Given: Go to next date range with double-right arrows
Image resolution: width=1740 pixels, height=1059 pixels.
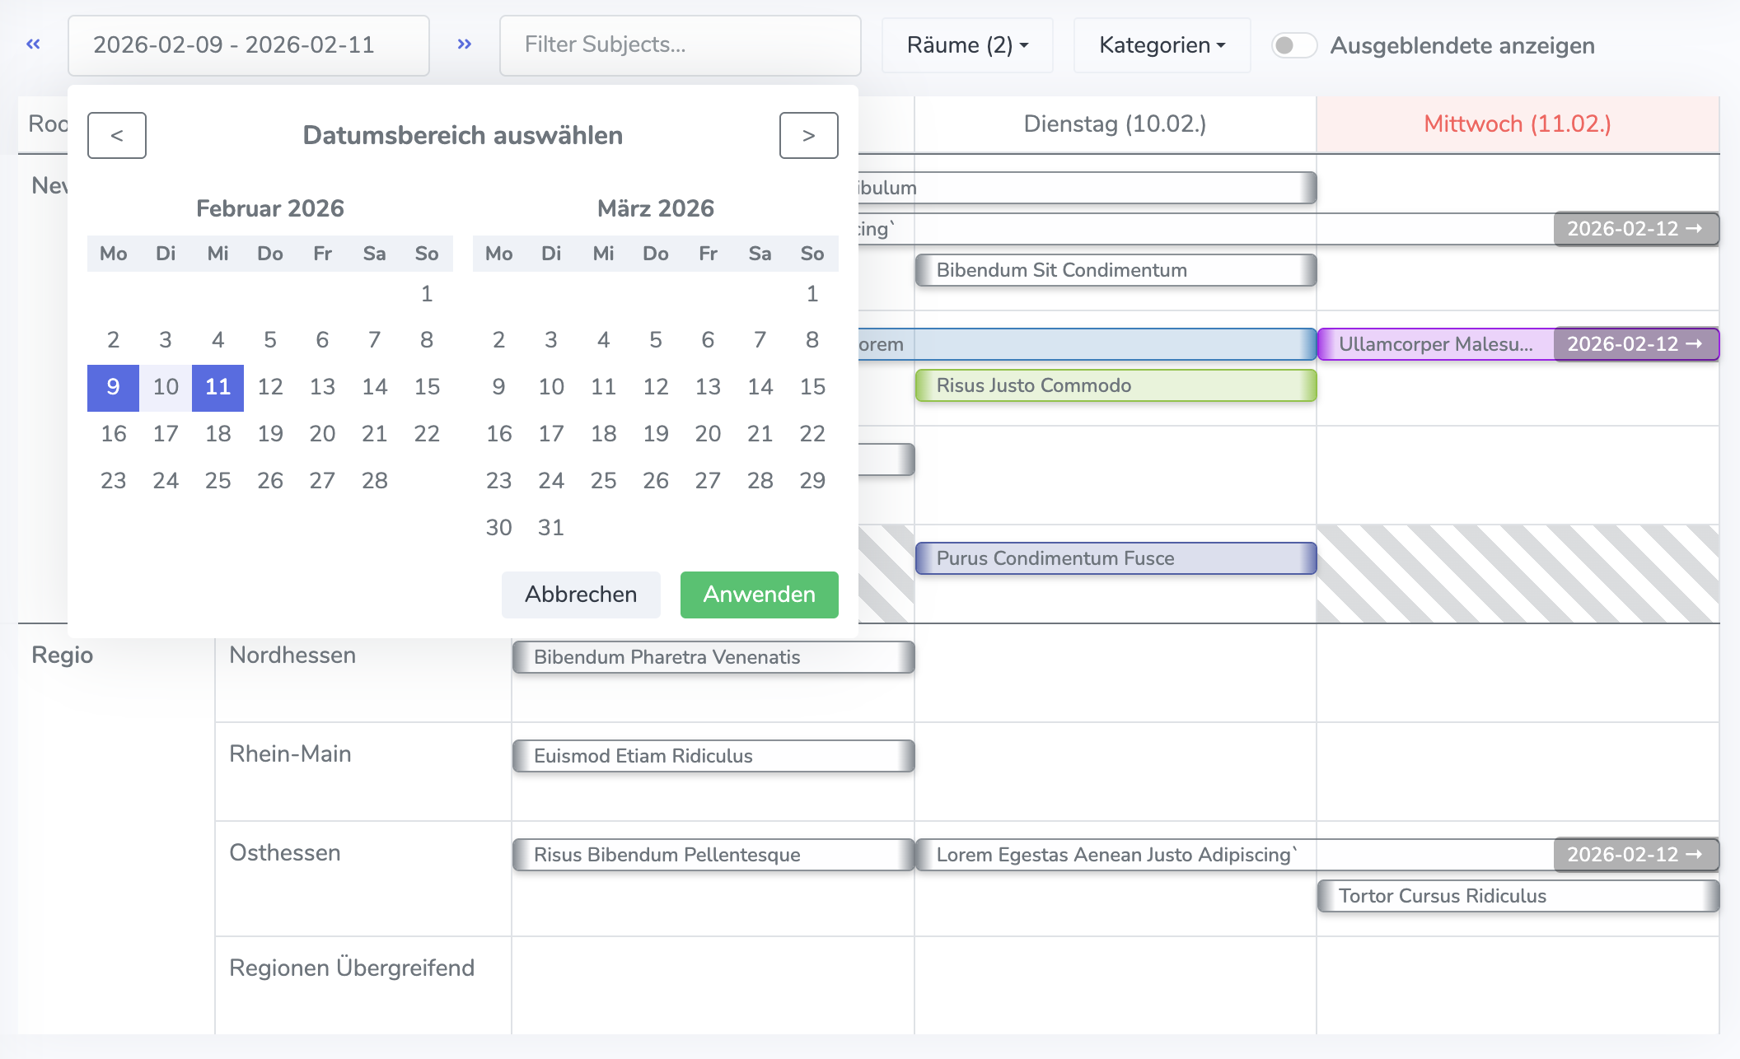Looking at the screenshot, I should click(x=465, y=44).
